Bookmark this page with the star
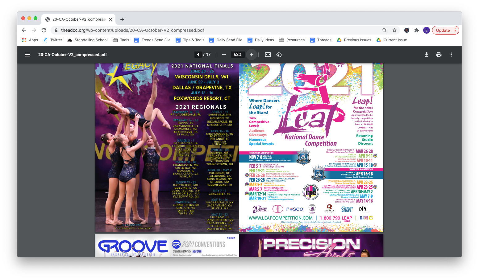The width and height of the screenshot is (479, 280). click(394, 30)
